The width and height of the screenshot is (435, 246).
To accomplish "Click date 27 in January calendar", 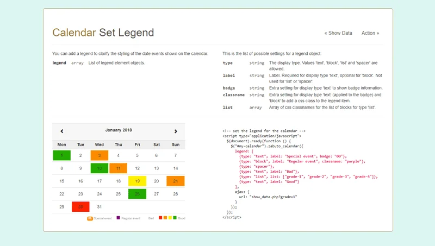I will click(156, 194).
